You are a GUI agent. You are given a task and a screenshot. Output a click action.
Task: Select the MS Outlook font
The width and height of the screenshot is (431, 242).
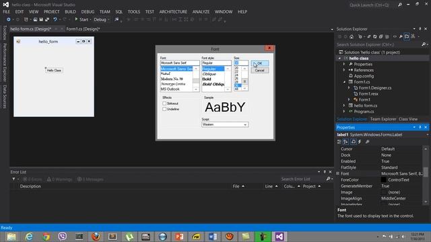pyautogui.click(x=170, y=89)
